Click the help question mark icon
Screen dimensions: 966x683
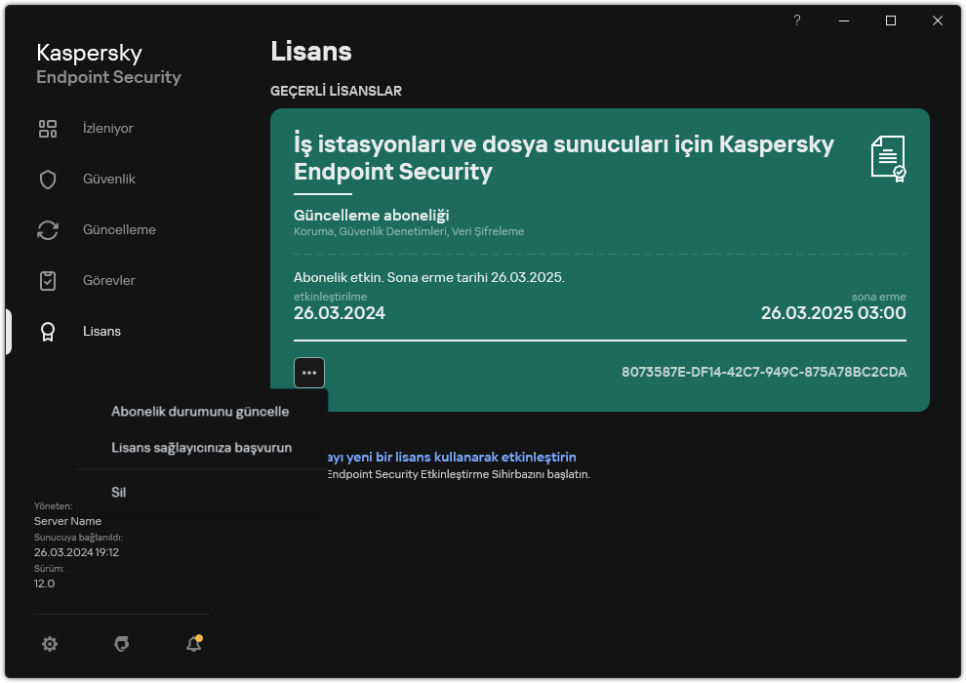[x=796, y=20]
